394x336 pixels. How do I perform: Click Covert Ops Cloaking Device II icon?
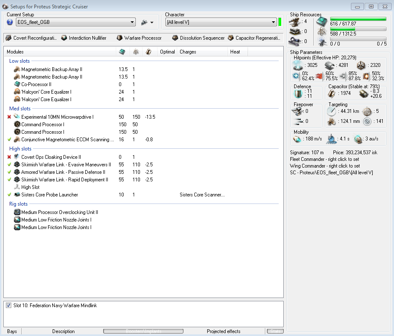pyautogui.click(x=17, y=157)
